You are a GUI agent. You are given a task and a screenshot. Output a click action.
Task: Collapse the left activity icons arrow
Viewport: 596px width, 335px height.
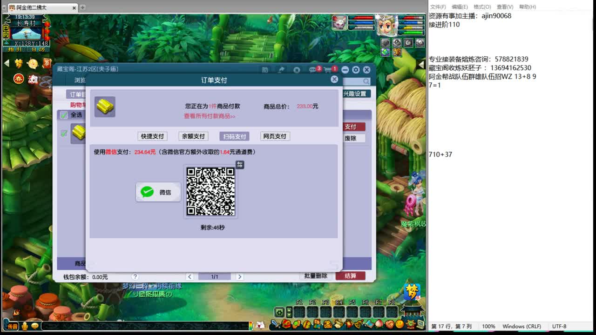coord(7,63)
